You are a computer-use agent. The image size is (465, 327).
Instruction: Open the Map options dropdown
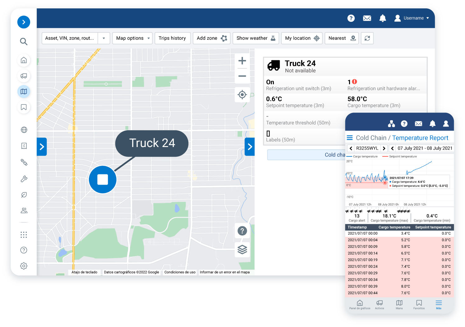132,38
